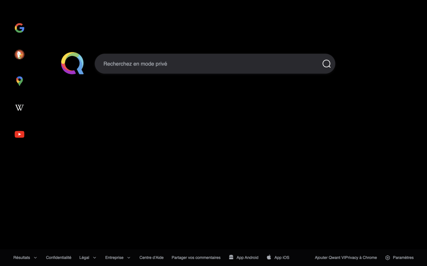Open the Wikipedia shortcut icon
427x266 pixels.
(x=19, y=108)
